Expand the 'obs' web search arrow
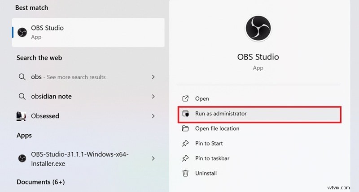This screenshot has width=359, height=192. click(153, 77)
